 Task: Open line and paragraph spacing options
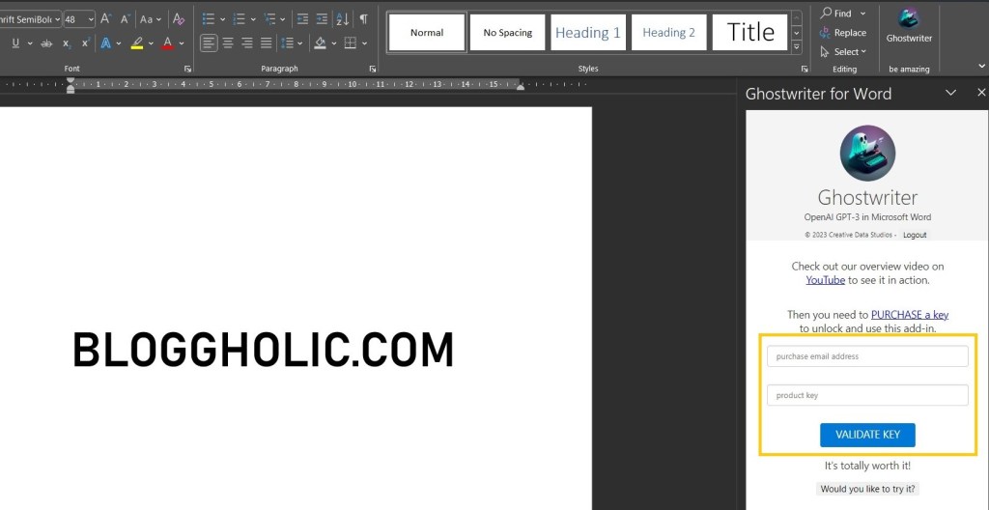click(287, 43)
